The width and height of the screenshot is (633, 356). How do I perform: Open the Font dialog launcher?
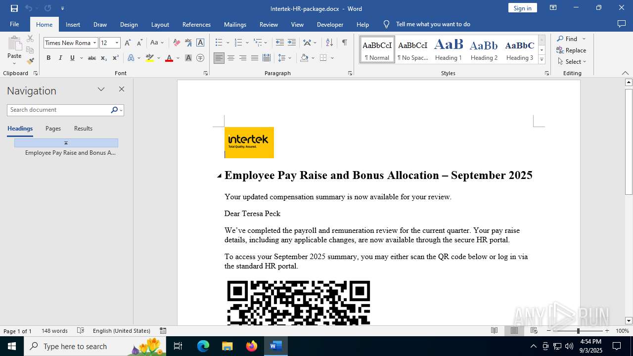pyautogui.click(x=206, y=73)
